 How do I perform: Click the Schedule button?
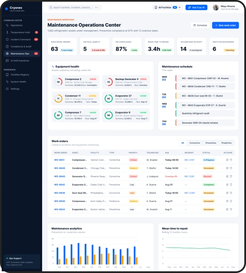point(200,25)
